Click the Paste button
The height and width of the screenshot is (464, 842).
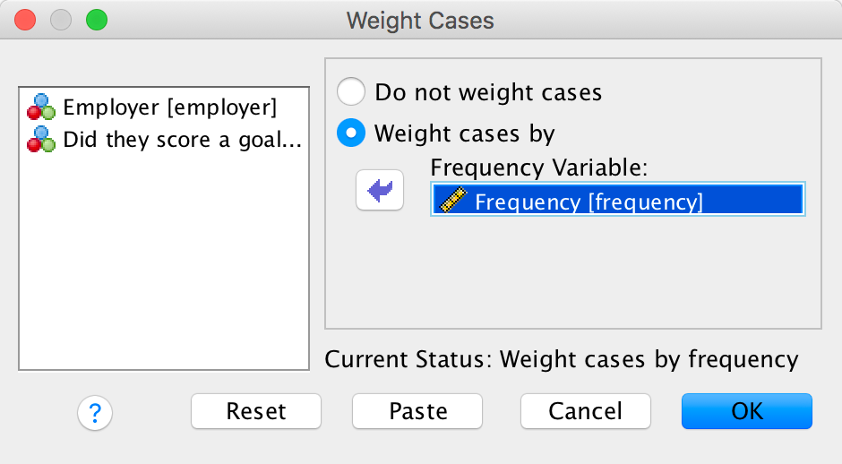[x=417, y=411]
